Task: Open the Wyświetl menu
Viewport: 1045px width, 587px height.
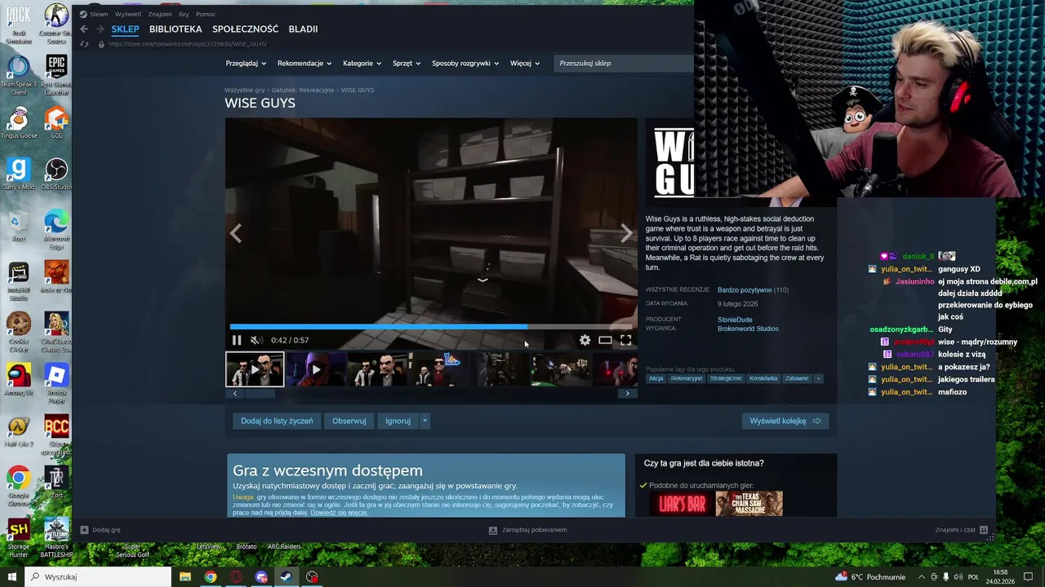Action: coord(128,14)
